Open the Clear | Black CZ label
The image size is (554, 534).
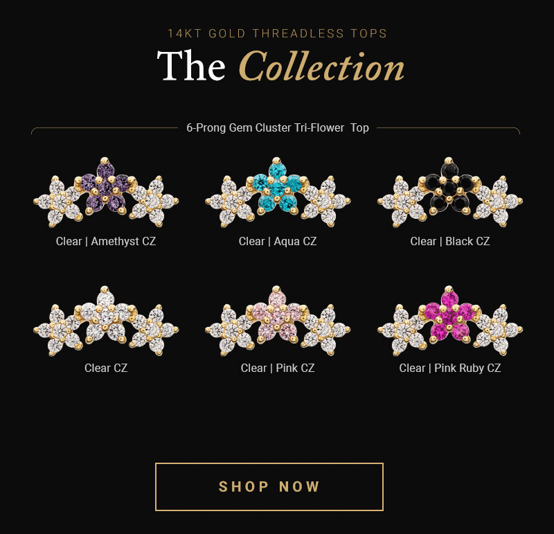[x=449, y=242]
